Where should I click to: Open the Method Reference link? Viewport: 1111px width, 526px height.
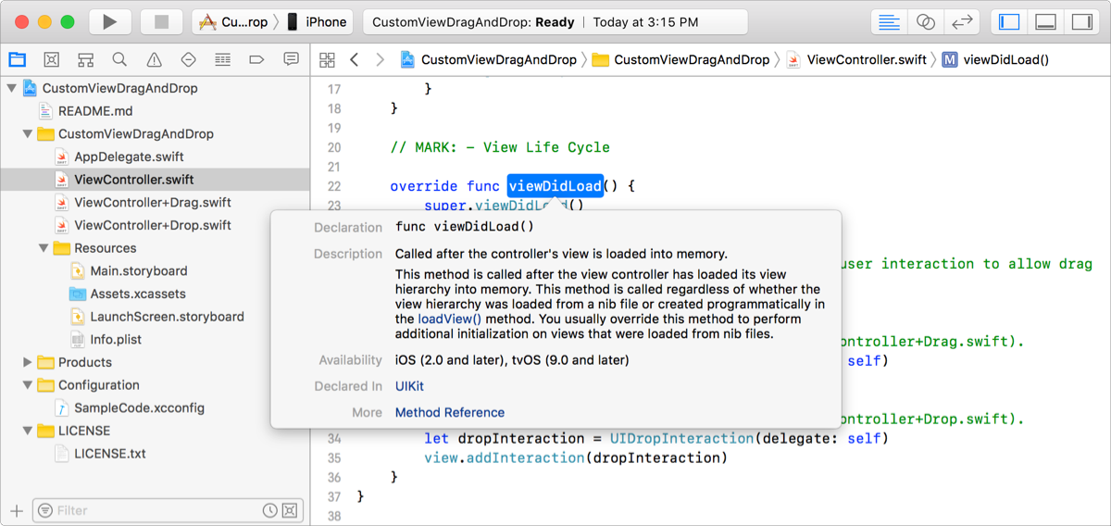[450, 412]
